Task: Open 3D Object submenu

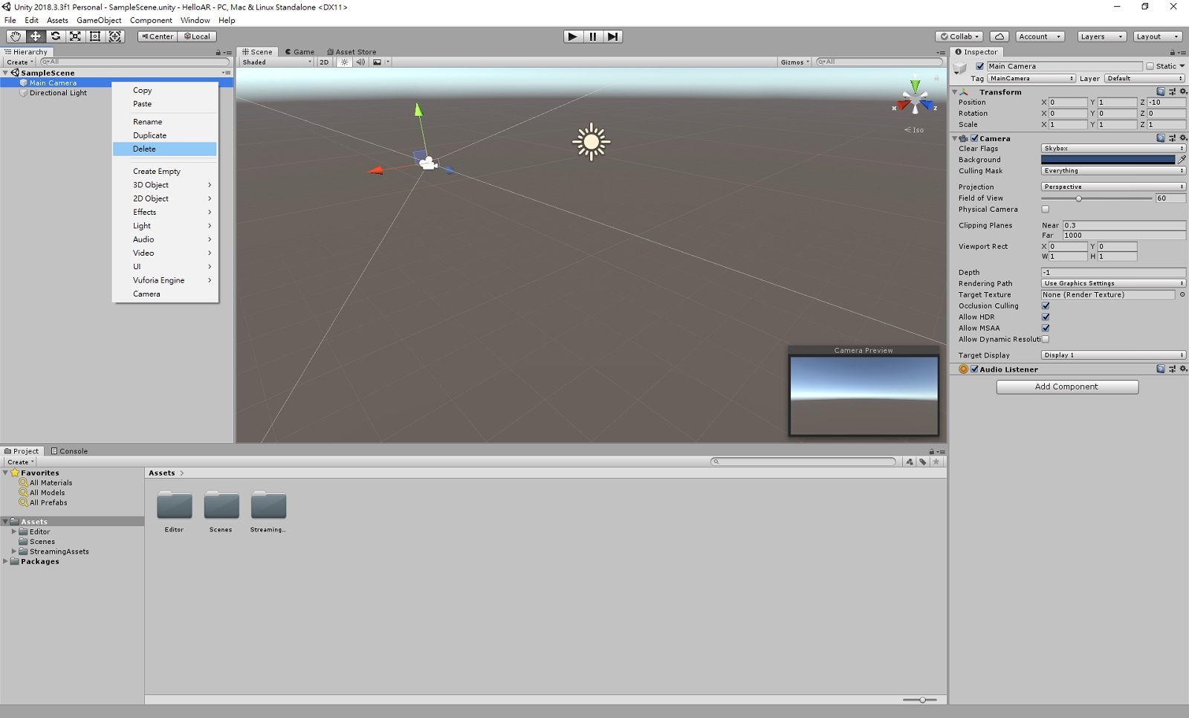Action: point(165,185)
